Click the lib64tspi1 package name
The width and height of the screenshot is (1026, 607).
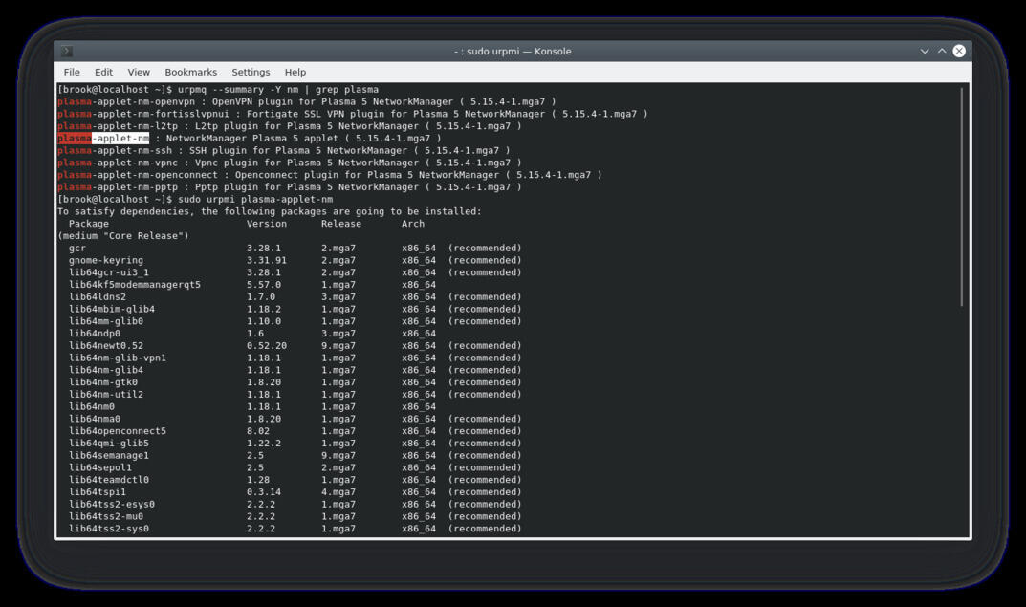point(98,492)
